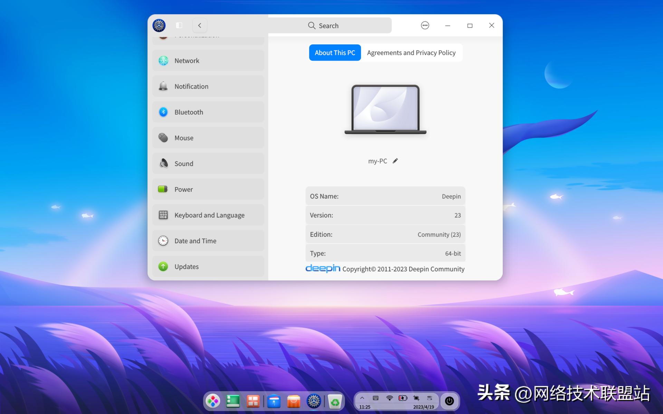Toggle the sidebar panel visibility
Image resolution: width=663 pixels, height=414 pixels.
(179, 25)
